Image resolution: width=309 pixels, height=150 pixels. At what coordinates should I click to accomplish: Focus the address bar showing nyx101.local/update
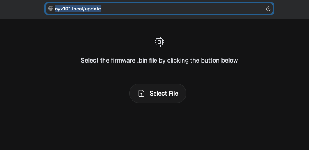click(159, 9)
